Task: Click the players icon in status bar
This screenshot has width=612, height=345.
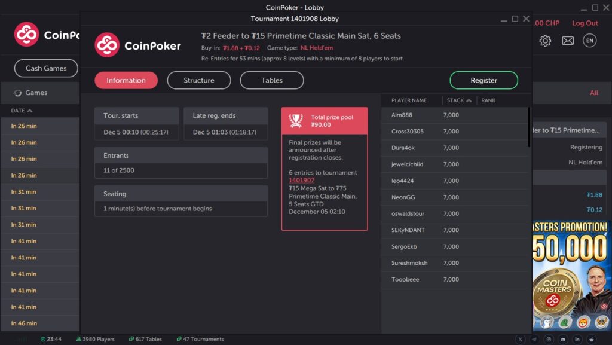Action: (x=79, y=339)
